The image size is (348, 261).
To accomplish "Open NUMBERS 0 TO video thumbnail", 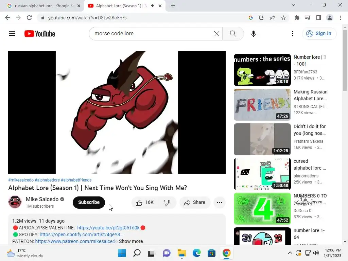I will pyautogui.click(x=262, y=209).
